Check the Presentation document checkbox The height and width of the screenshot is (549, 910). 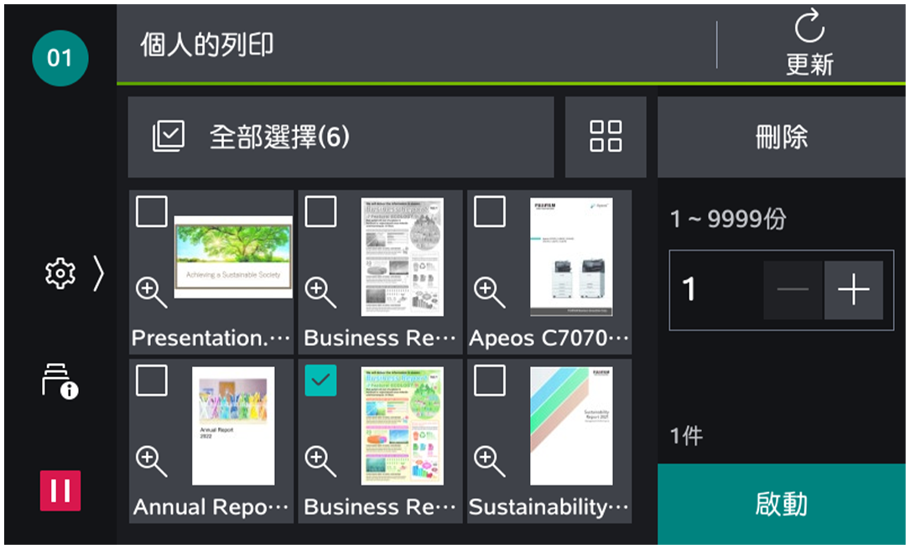coord(152,212)
